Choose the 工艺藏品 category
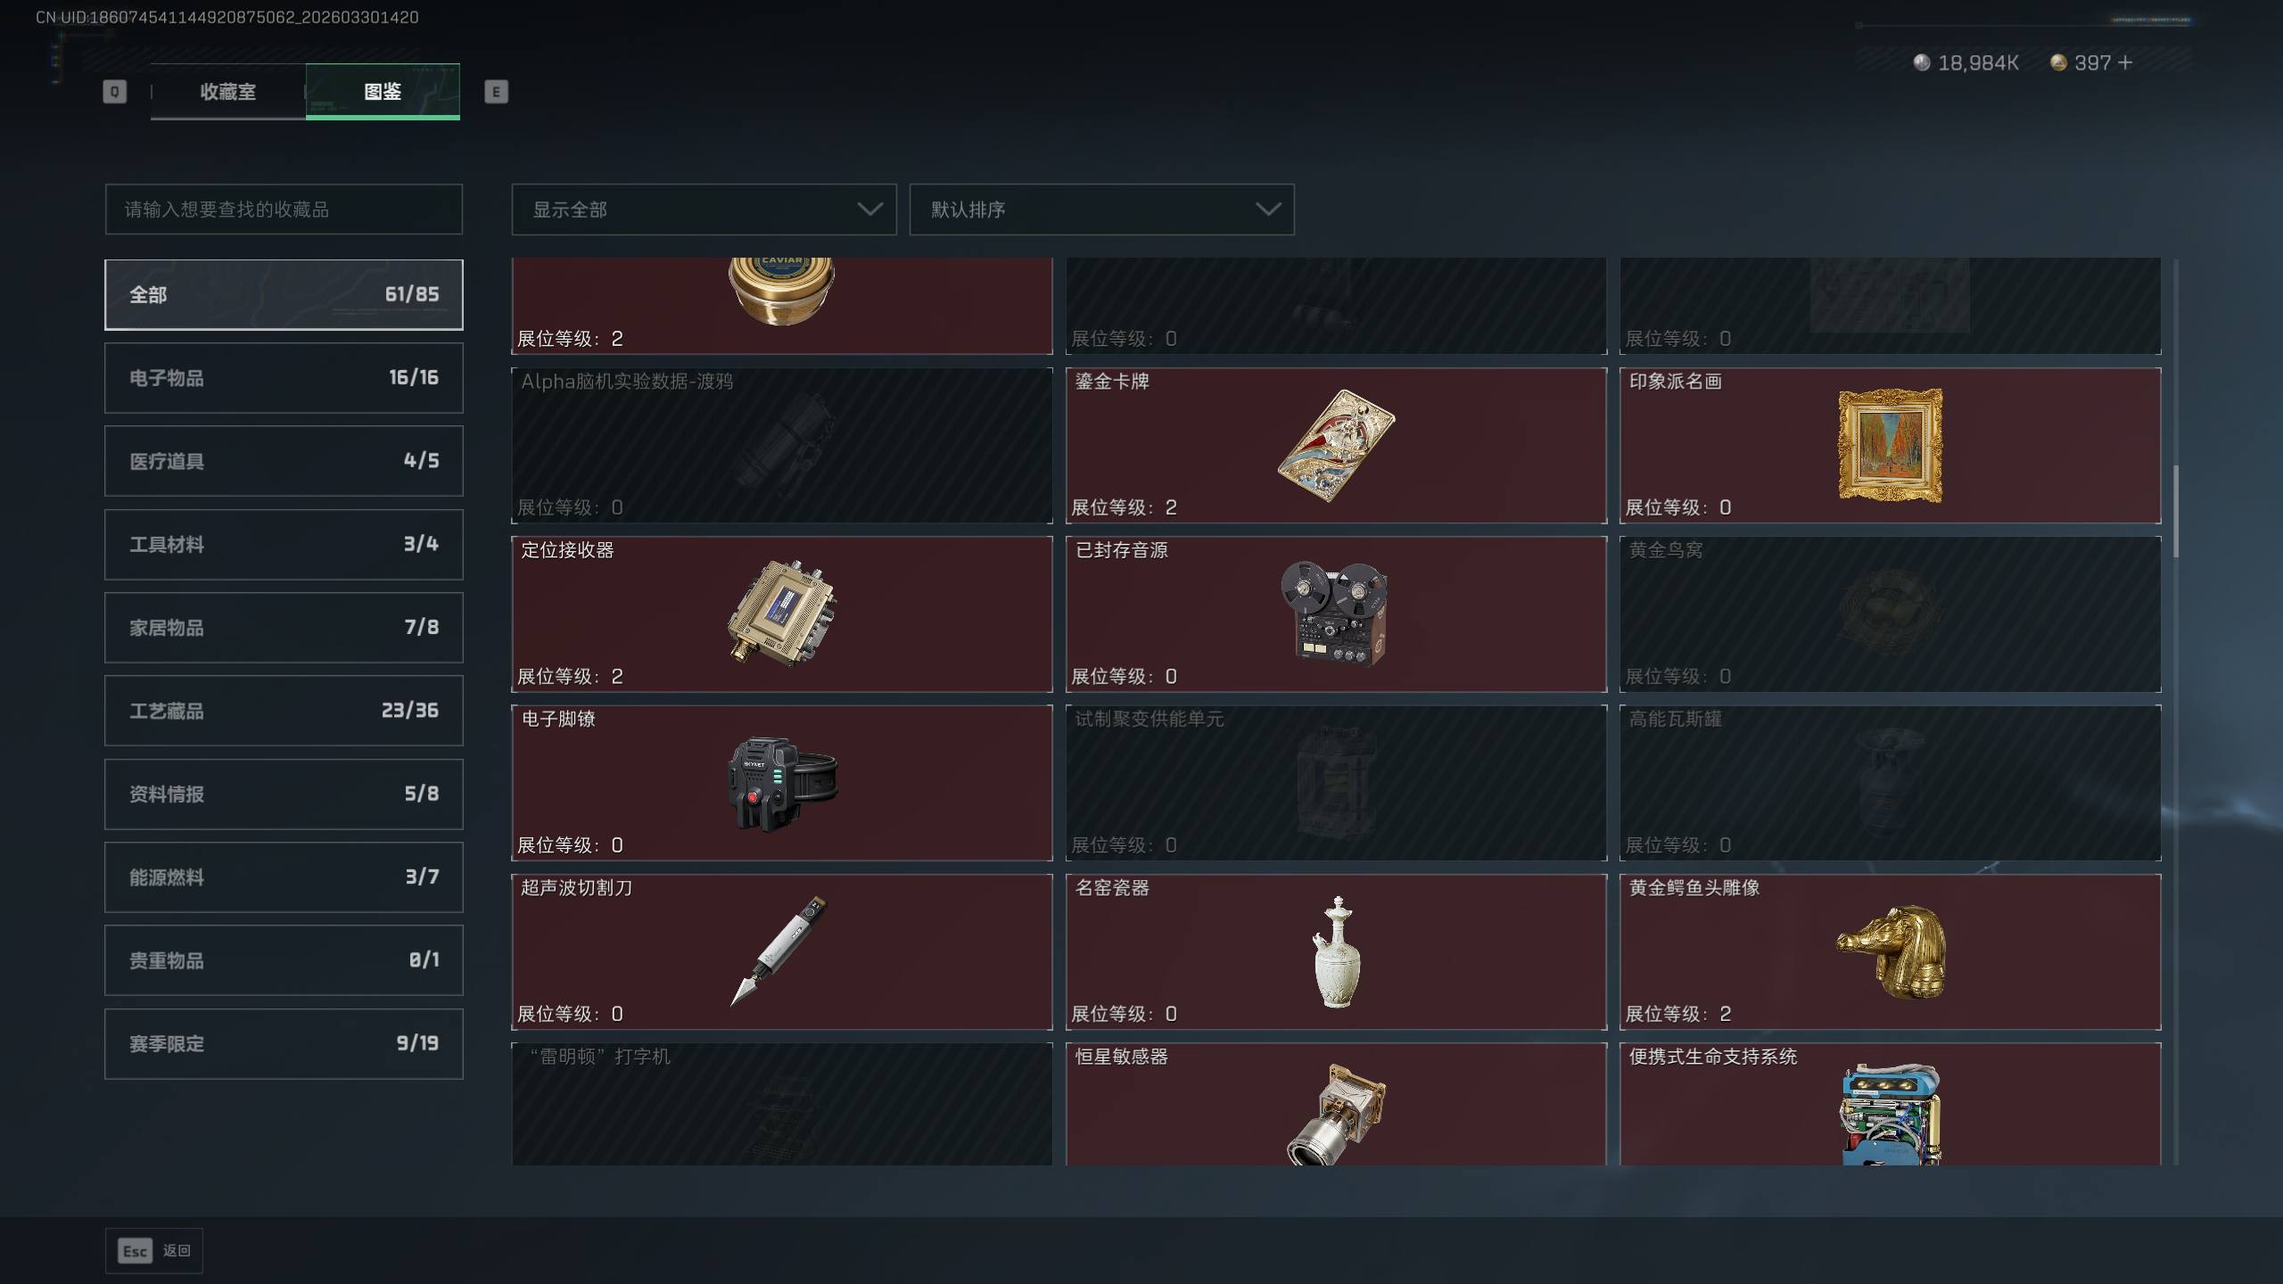Screen dimensions: 2283x1284 (x=284, y=711)
